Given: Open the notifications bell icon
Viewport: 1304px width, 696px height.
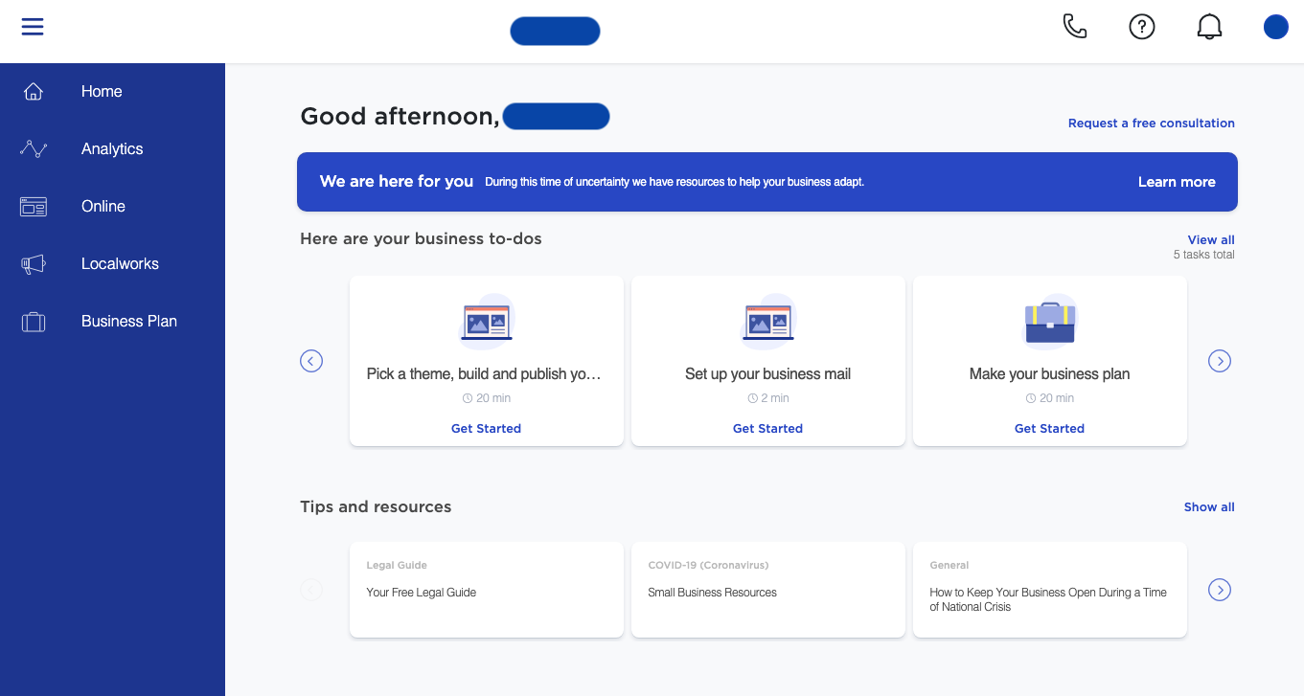Looking at the screenshot, I should tap(1209, 27).
